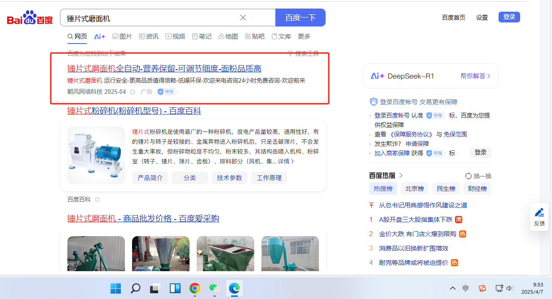Click the Baidu logo
Image resolution: width=552 pixels, height=299 pixels.
(30, 18)
